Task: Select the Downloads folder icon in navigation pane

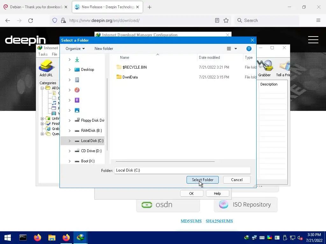Action: [x=77, y=59]
